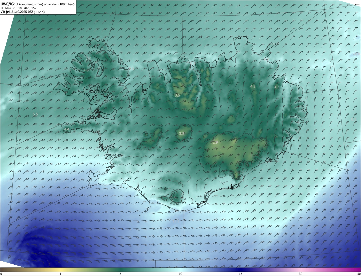Click the western 4.2 value in the northeast
The width and height of the screenshot is (361, 276).
(x=253, y=87)
